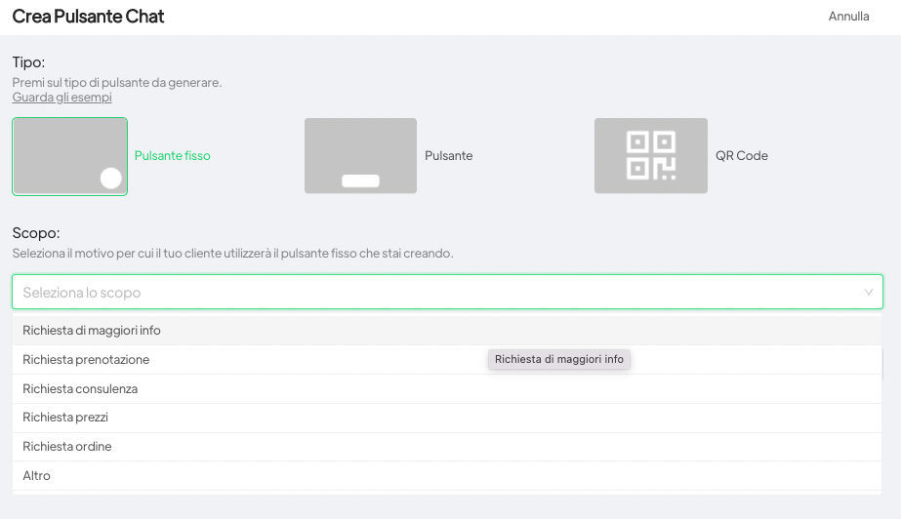Select the 'QR Code' type label
This screenshot has width=901, height=519.
[741, 156]
